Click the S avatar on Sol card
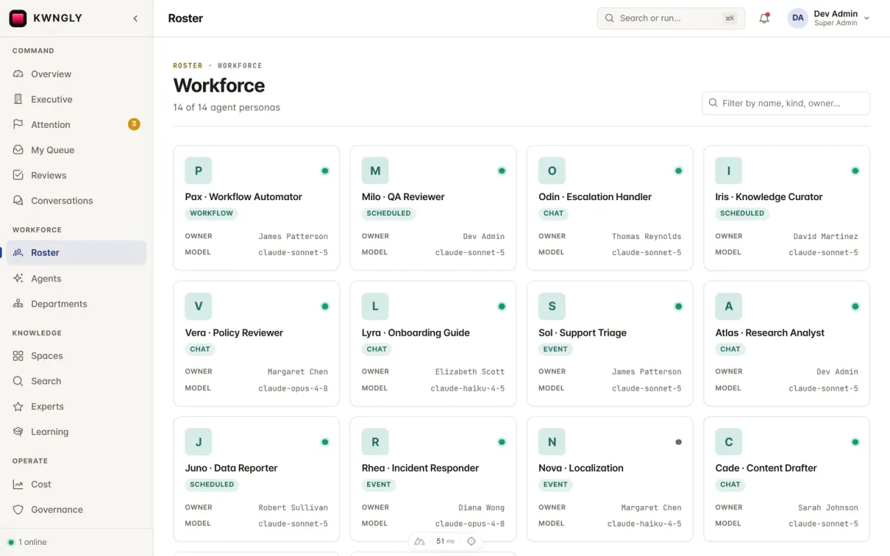The width and height of the screenshot is (890, 556). pyautogui.click(x=552, y=306)
